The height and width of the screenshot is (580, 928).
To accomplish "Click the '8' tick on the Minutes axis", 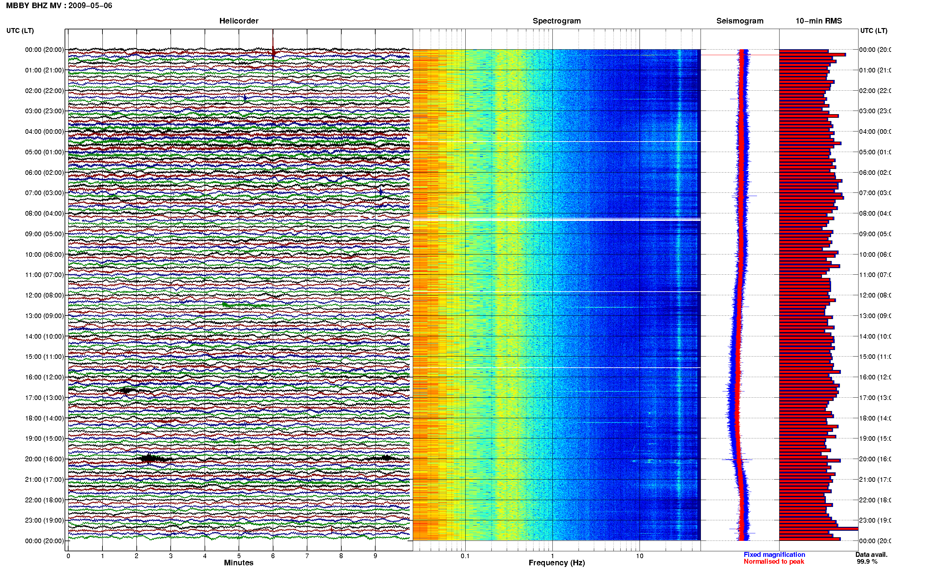I will (x=341, y=556).
